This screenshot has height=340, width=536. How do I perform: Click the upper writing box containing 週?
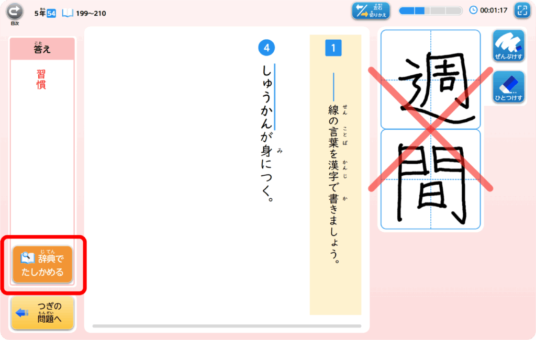430,79
